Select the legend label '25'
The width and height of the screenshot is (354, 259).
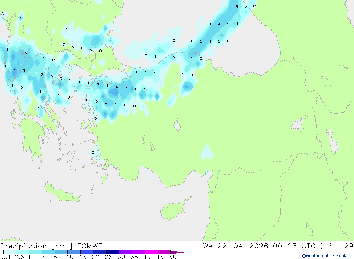tap(108, 257)
